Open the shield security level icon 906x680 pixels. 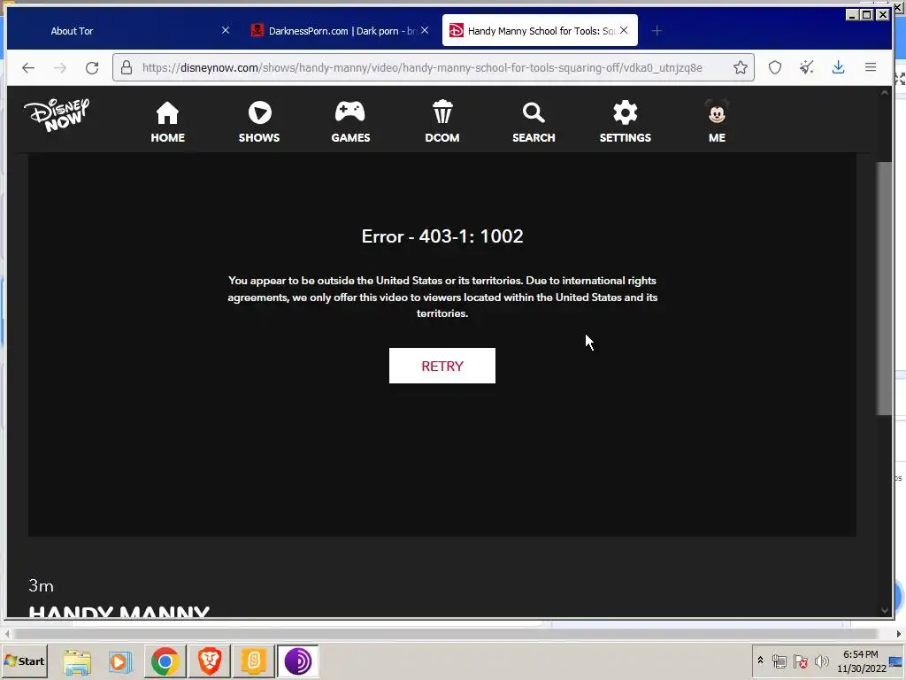[x=775, y=67]
